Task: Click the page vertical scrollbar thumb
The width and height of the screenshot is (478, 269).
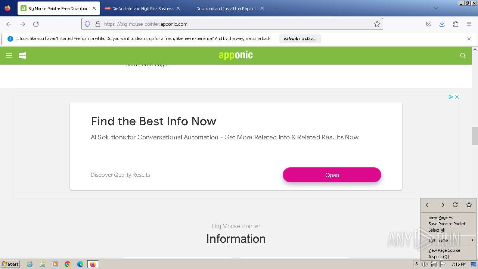Action: coord(475,136)
